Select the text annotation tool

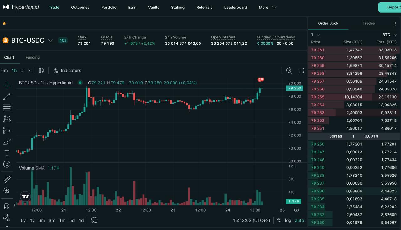coord(7,153)
